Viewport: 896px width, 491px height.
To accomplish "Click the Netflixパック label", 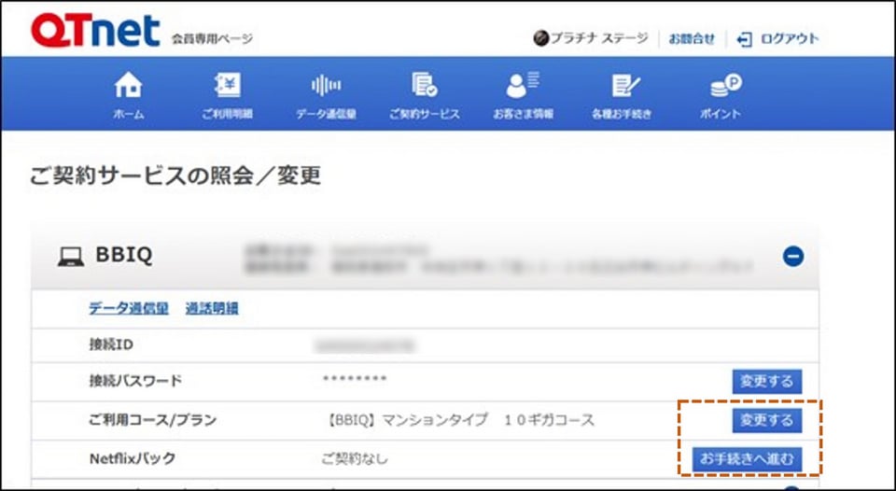I will click(x=133, y=458).
